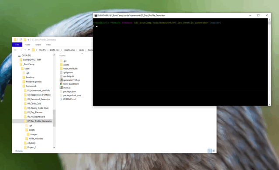Select the .gitignore file icon
The height and width of the screenshot is (170, 279).
click(x=61, y=73)
